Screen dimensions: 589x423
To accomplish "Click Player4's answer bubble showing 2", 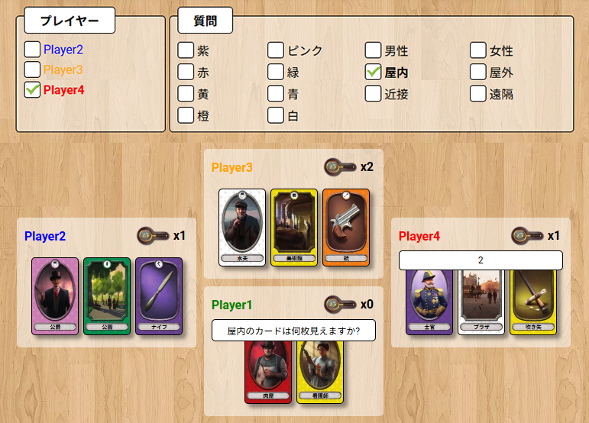I will 481,260.
